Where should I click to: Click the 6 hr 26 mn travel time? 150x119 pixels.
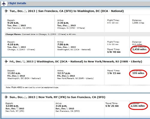(x=112, y=106)
